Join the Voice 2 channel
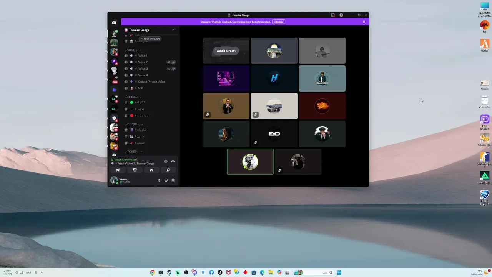The height and width of the screenshot is (277, 492). coord(150,62)
